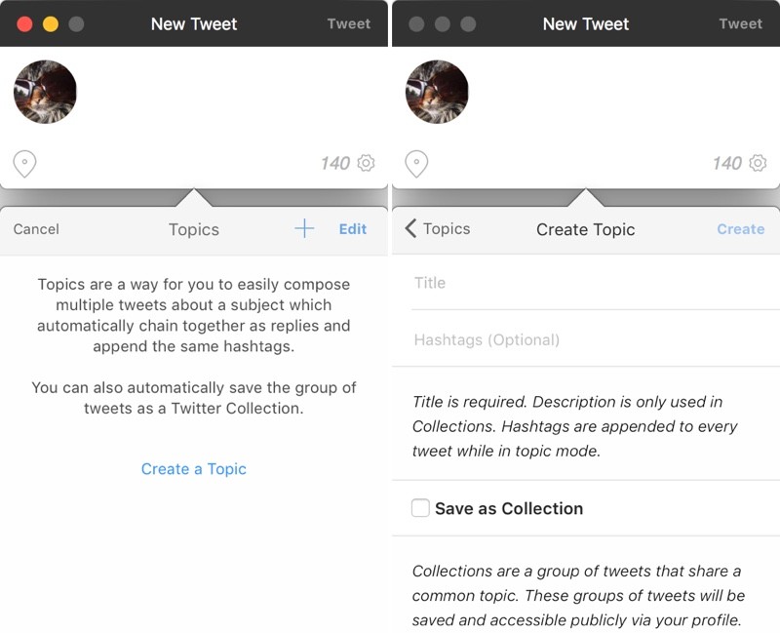Close the window using the red button
Screen dimensions: 780x633
coord(24,24)
